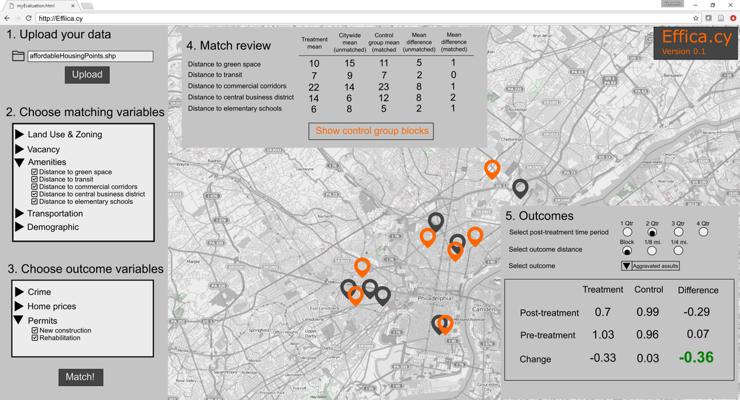The width and height of the screenshot is (740, 400).
Task: Toggle Distance to elementary schools checkbox
Action: pyautogui.click(x=35, y=202)
